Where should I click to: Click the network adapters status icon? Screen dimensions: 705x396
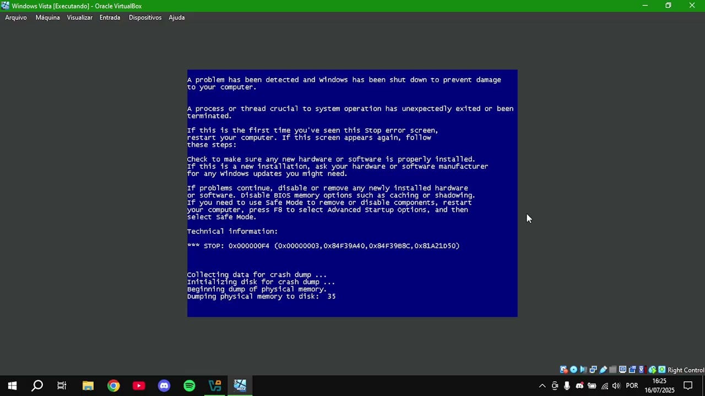(x=593, y=370)
